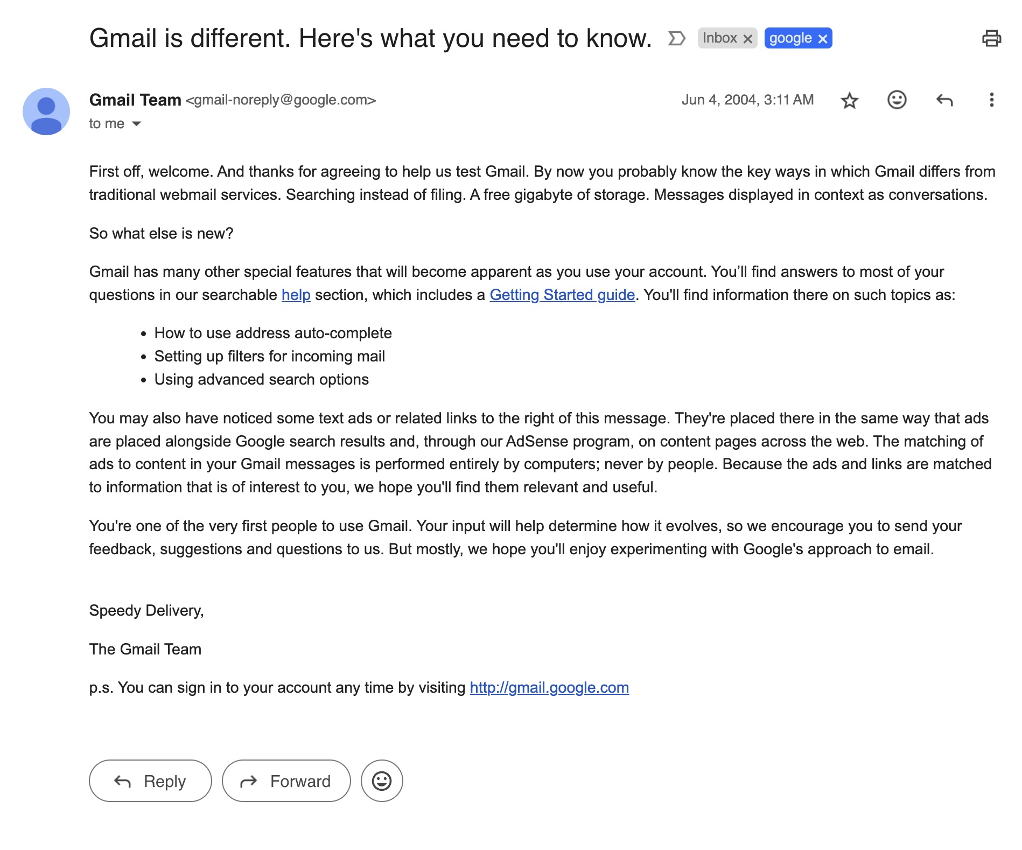This screenshot has height=850, width=1022.
Task: Toggle the importance marker beside subject
Action: (x=676, y=38)
